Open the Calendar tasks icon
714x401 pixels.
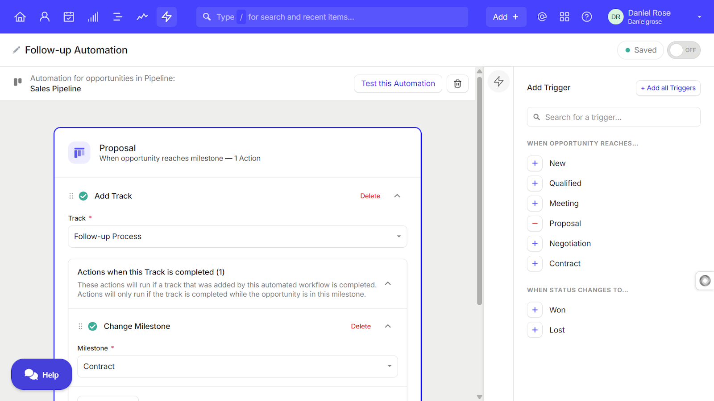(x=69, y=17)
